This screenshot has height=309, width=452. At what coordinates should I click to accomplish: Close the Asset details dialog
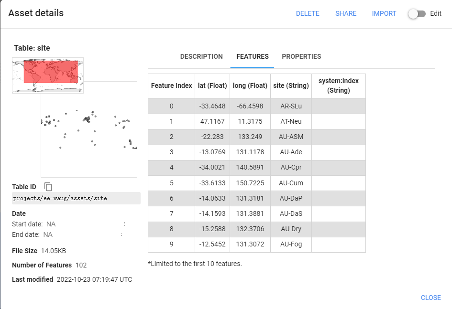tap(430, 297)
